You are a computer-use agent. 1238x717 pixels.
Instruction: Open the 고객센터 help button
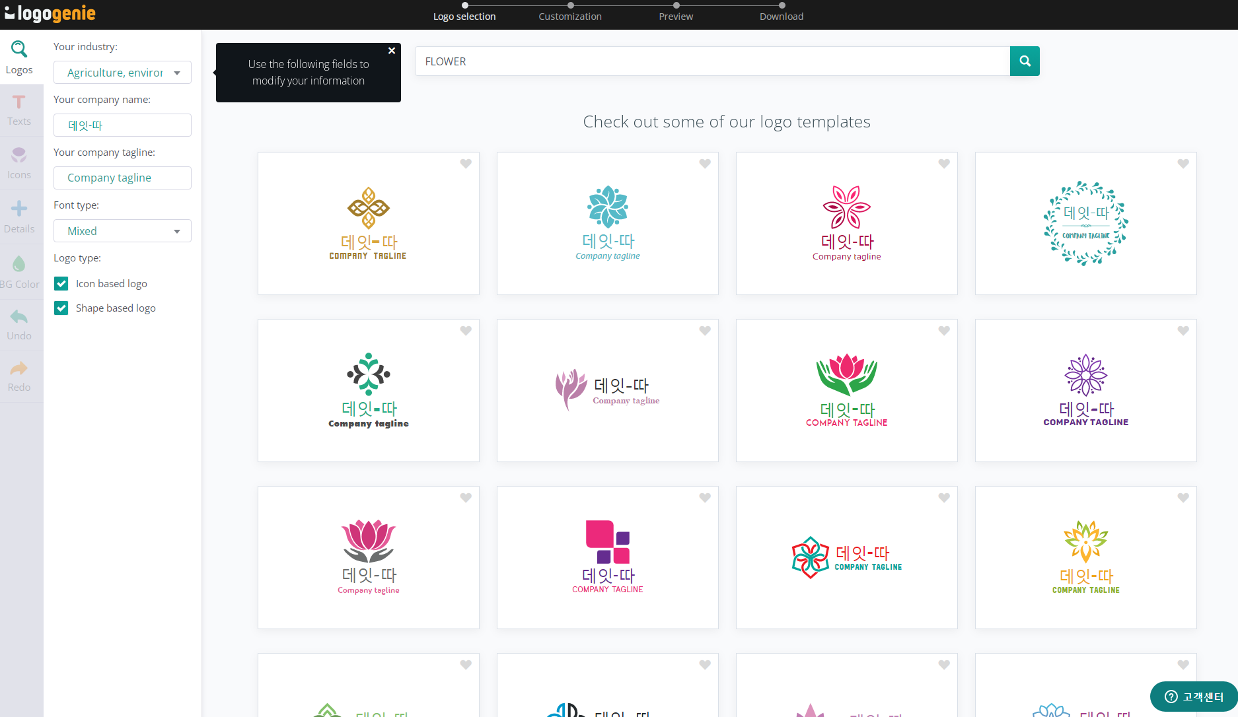click(1194, 697)
